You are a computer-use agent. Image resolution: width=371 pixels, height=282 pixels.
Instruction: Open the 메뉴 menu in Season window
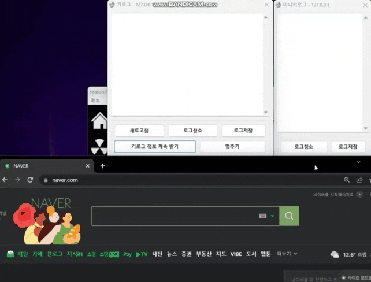[x=95, y=101]
